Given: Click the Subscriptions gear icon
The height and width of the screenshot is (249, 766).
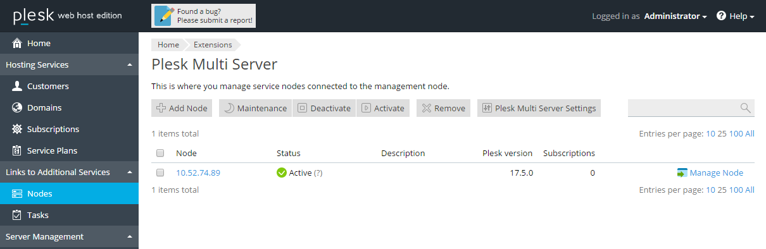Looking at the screenshot, I should (x=17, y=129).
